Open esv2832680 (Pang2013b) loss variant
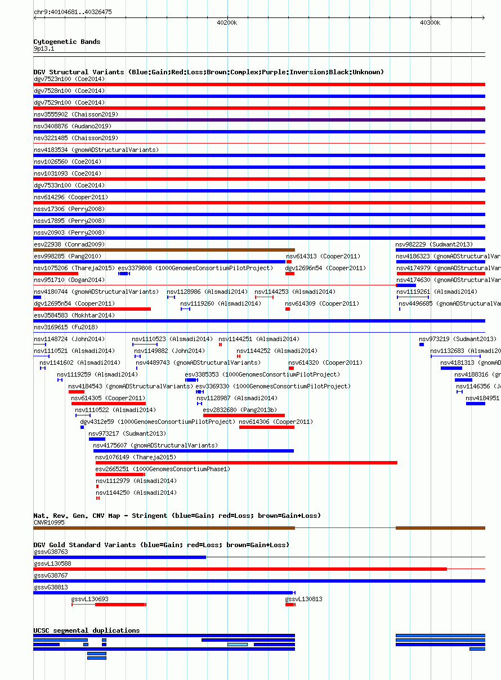501x680 pixels. (x=244, y=415)
